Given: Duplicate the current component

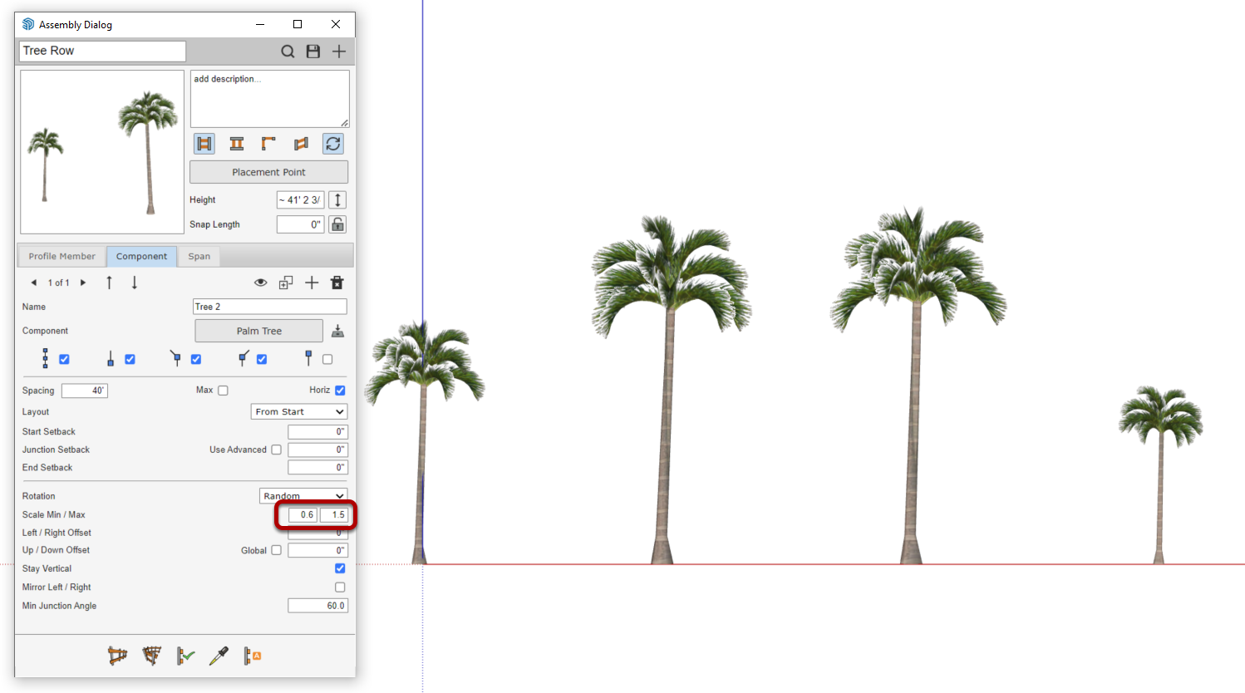Looking at the screenshot, I should 286,283.
